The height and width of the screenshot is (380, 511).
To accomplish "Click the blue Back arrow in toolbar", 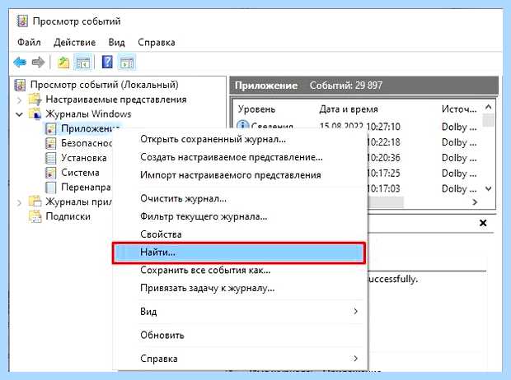I will coord(20,62).
